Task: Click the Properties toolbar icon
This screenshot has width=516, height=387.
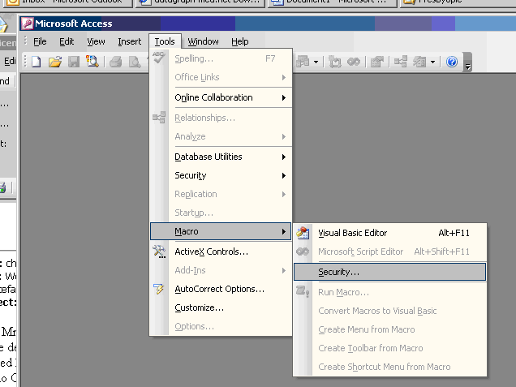Action: click(377, 62)
